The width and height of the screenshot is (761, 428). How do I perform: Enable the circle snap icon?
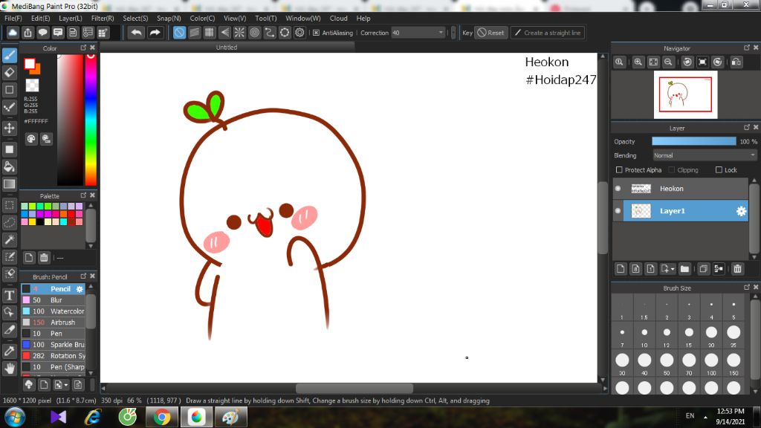(254, 33)
